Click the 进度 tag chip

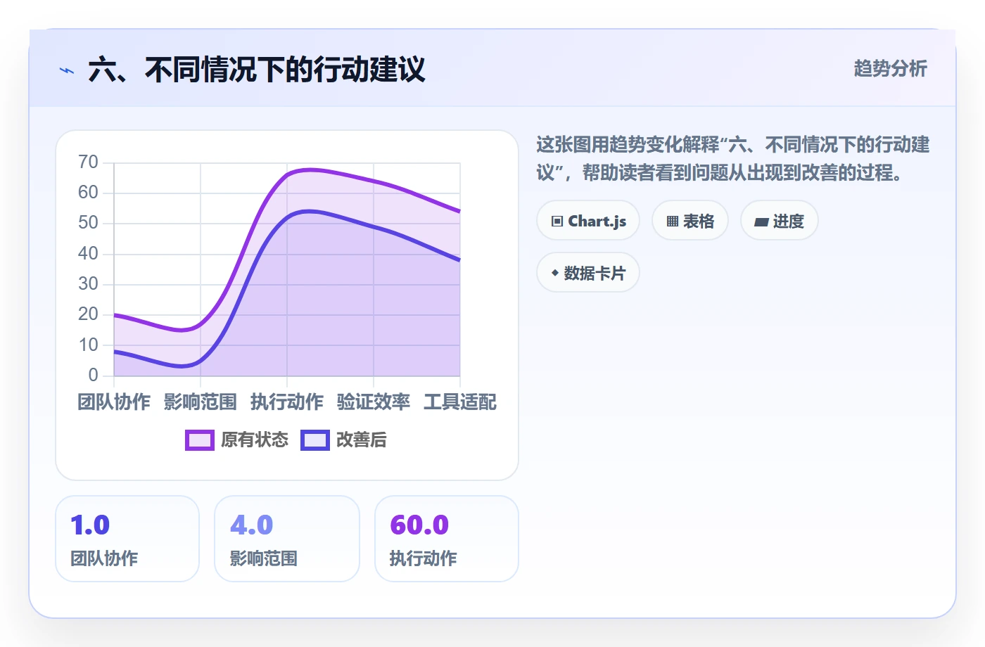(780, 221)
